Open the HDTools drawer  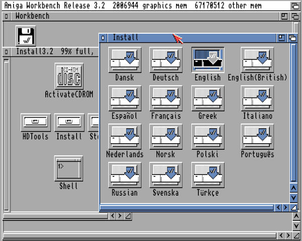(35, 123)
